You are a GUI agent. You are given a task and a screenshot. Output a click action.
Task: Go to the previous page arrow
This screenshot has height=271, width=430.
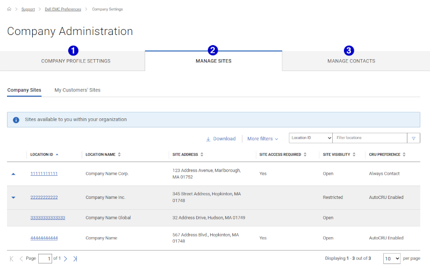(21, 259)
